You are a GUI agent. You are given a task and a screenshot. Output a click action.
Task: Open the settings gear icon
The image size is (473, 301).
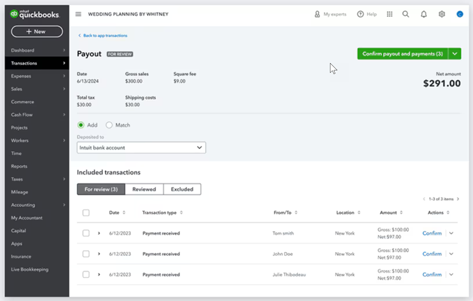click(x=442, y=14)
